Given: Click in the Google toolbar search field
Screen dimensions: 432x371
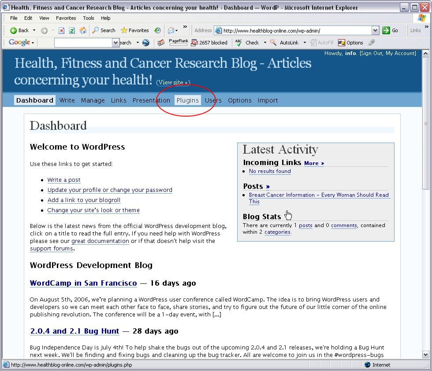Looking at the screenshot, I should (x=83, y=43).
